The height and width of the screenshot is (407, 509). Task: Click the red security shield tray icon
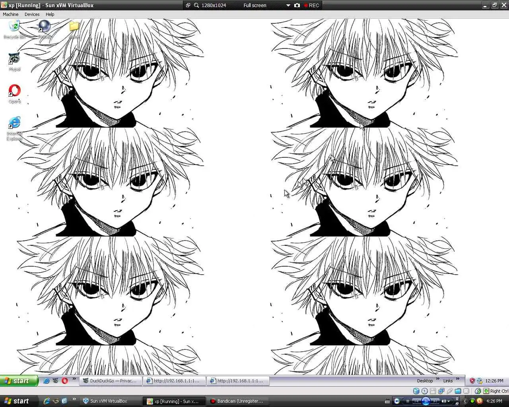tap(472, 381)
